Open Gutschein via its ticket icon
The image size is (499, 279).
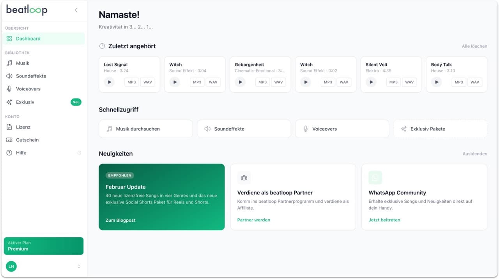9,139
